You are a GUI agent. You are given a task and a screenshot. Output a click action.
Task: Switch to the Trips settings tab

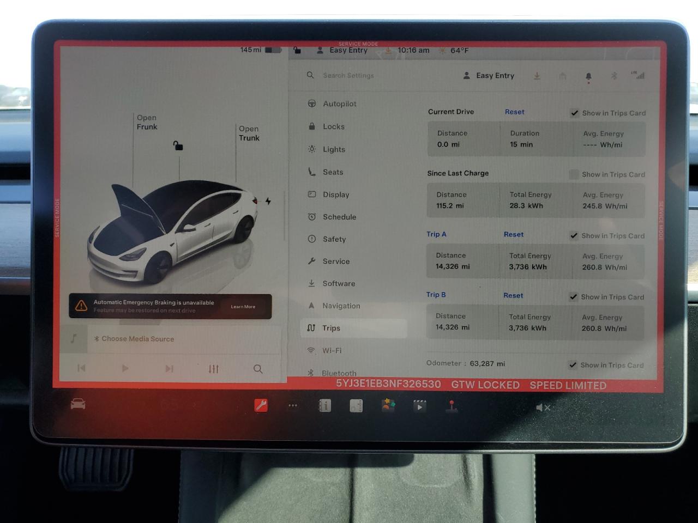(x=332, y=328)
